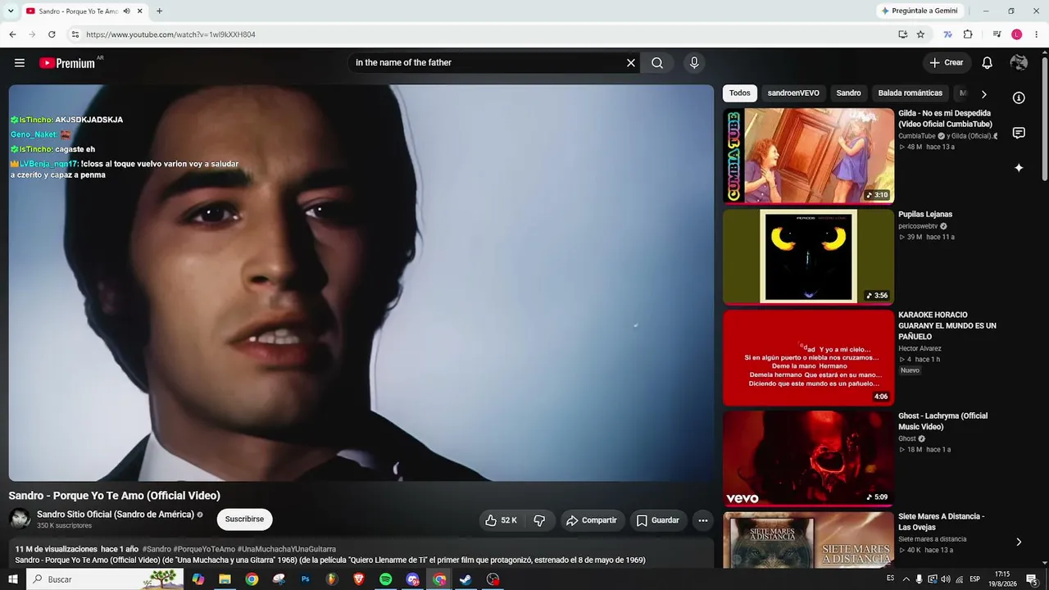Click the Crear button
Viewport: 1049px width, 590px height.
pyautogui.click(x=947, y=63)
